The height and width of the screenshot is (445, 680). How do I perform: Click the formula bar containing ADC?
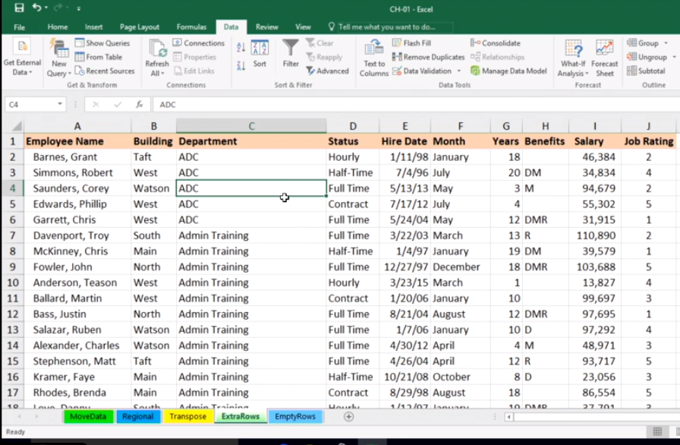click(x=417, y=105)
